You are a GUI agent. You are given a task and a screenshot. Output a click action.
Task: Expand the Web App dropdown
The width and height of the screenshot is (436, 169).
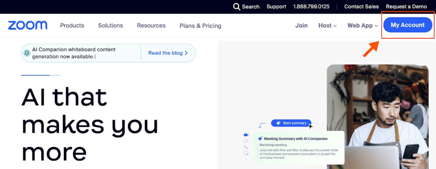click(x=363, y=26)
